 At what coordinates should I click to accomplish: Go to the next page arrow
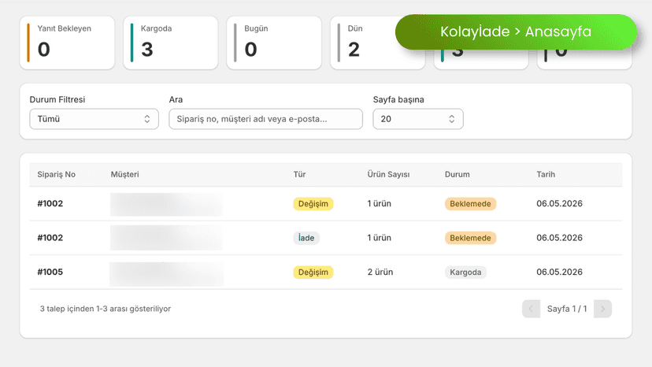[x=602, y=309]
